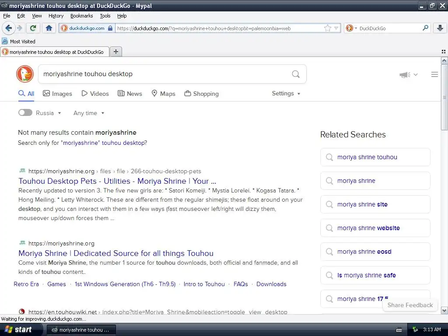The width and height of the screenshot is (448, 336).
Task: Bookmark this page with the star icon
Action: pyautogui.click(x=327, y=28)
